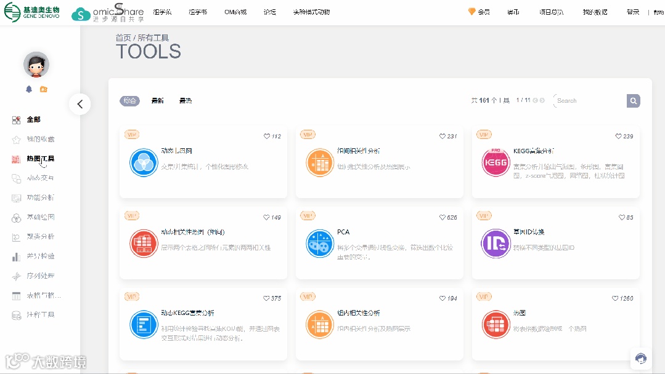Like the tool with 194 hearts
Image resolution: width=665 pixels, height=374 pixels.
[443, 298]
